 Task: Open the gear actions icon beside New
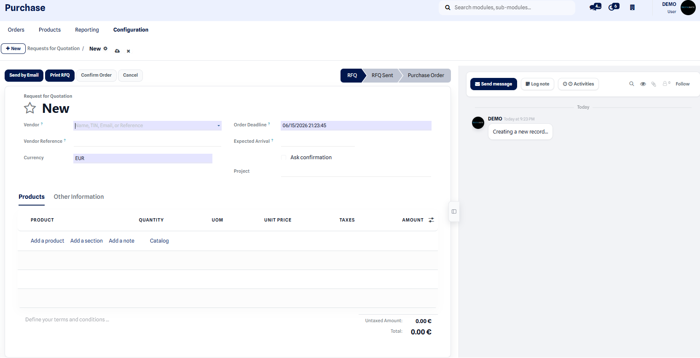[x=105, y=48]
